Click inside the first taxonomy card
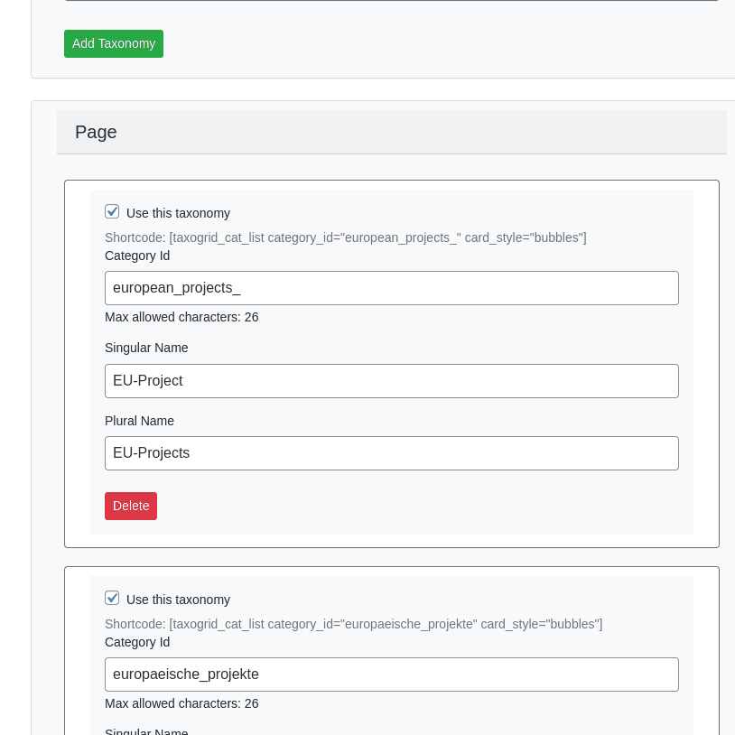Screen dimensions: 735x735 point(391,533)
